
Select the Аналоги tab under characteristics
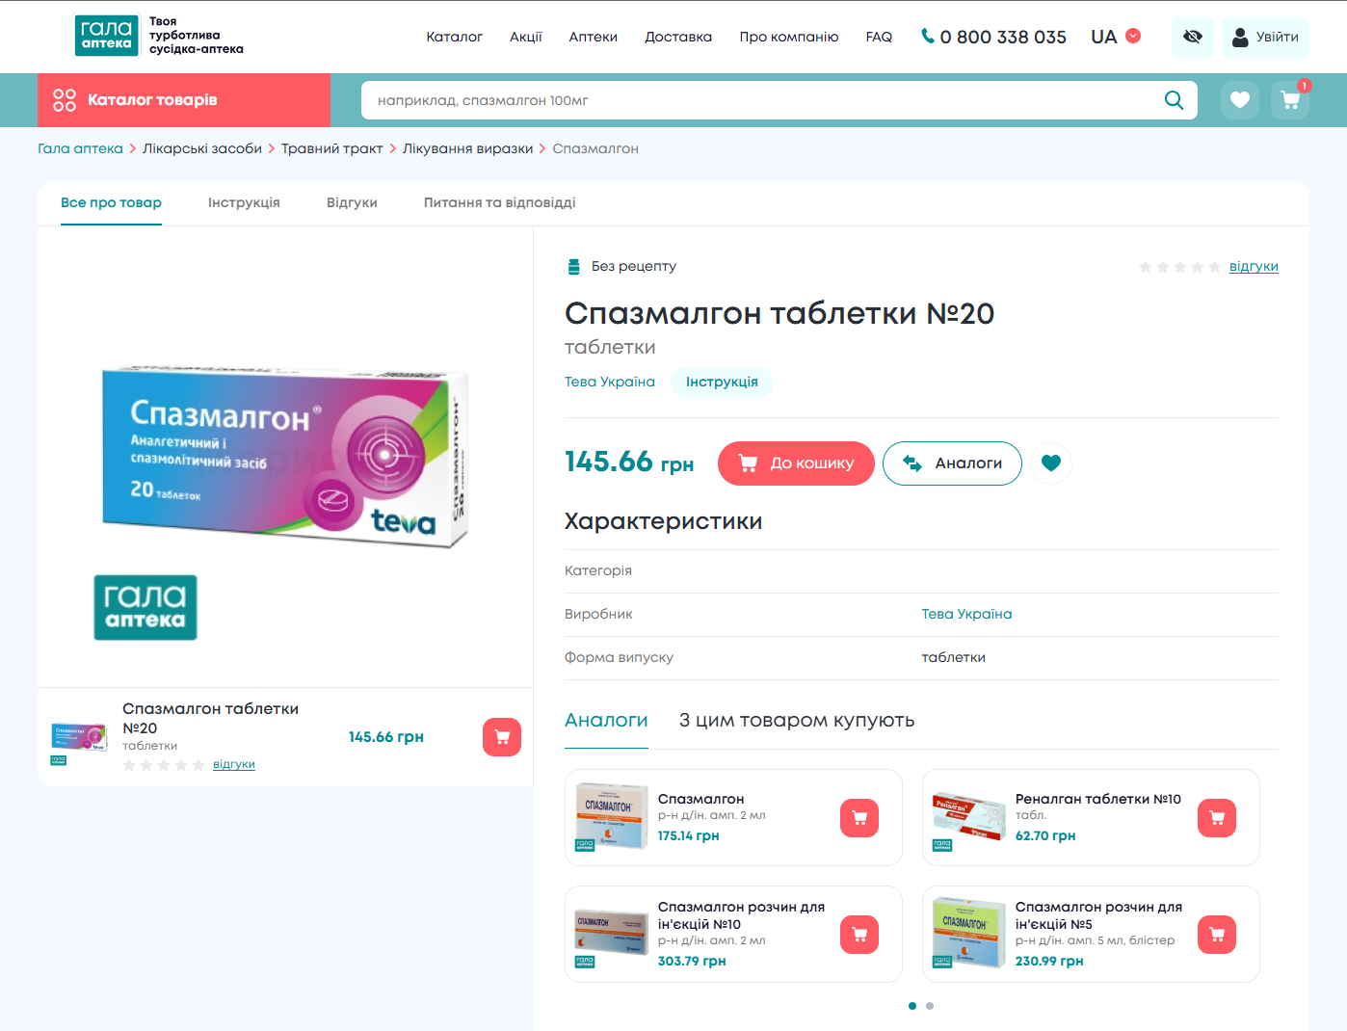[606, 721]
